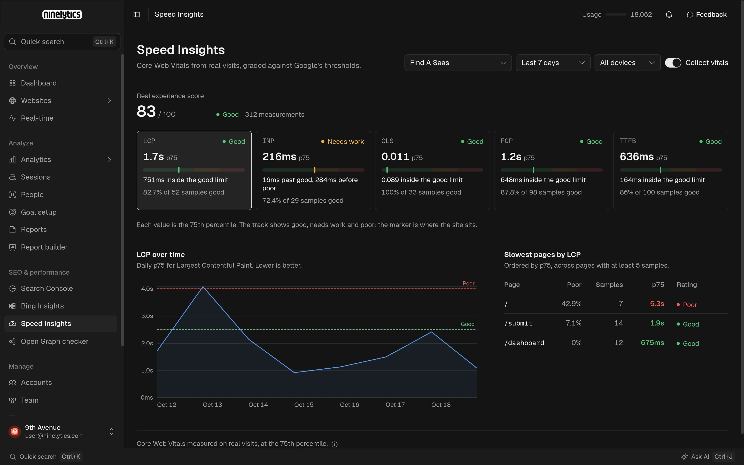This screenshot has width=744, height=465.
Task: Open the All devices dropdown
Action: (627, 63)
